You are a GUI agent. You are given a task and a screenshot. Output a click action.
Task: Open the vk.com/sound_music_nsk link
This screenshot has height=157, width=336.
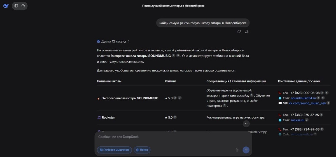307,103
